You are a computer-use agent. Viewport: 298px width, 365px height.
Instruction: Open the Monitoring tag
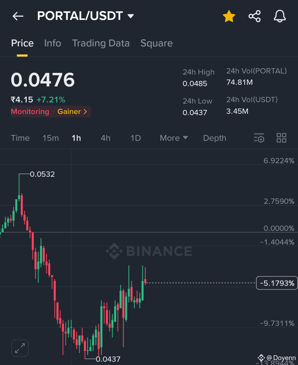pyautogui.click(x=30, y=112)
